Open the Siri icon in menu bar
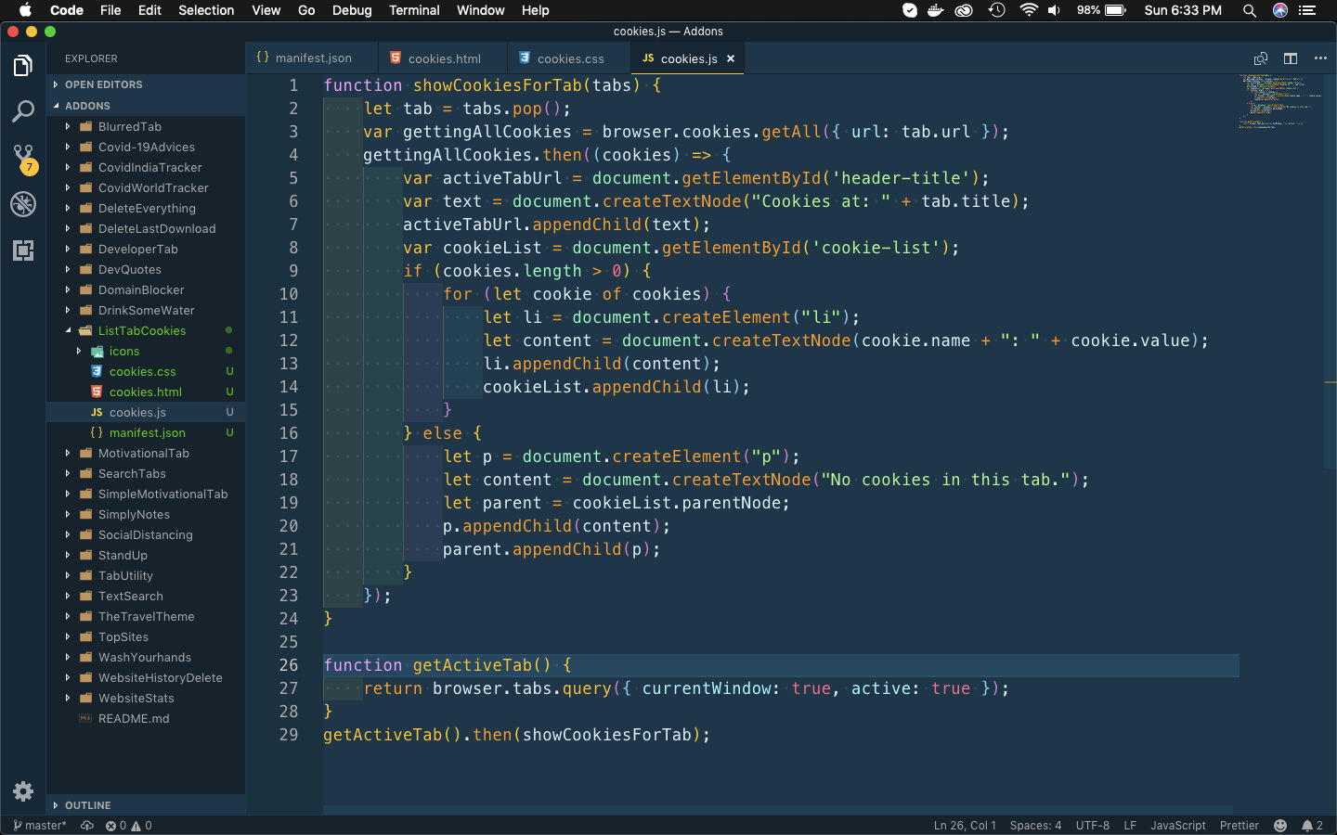The height and width of the screenshot is (835, 1337). click(1280, 10)
